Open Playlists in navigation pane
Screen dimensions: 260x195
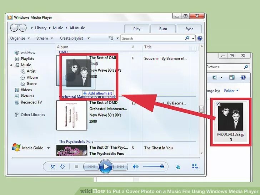coord(25,59)
